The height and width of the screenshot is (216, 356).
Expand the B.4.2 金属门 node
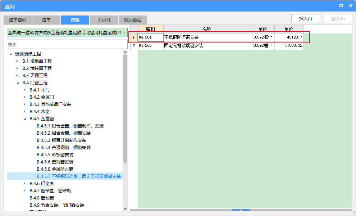[24, 97]
